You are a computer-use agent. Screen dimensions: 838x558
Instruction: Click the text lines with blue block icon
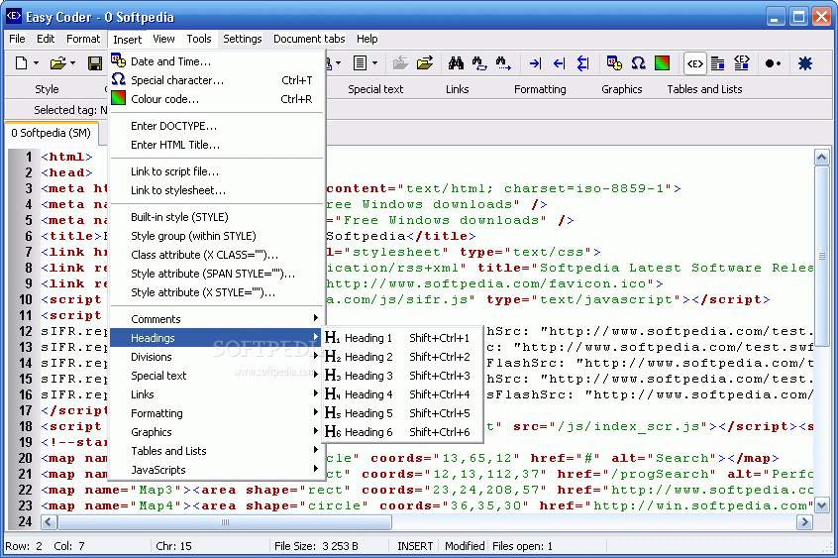(x=718, y=63)
